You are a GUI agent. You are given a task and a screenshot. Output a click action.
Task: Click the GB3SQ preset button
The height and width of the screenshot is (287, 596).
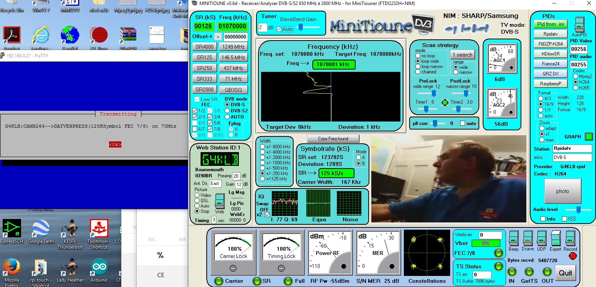[x=233, y=90]
